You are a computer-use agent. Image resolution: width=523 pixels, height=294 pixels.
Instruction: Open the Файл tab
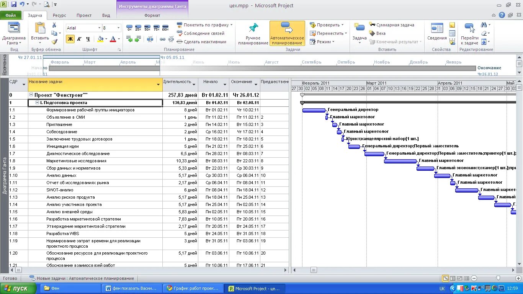click(x=11, y=15)
